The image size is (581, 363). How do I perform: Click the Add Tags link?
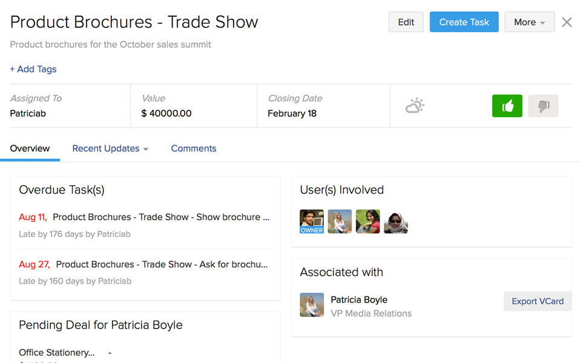click(x=33, y=70)
